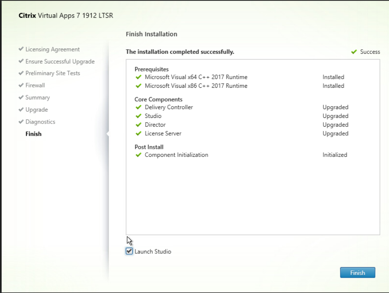The width and height of the screenshot is (389, 293).
Task: Click the Citrix Virtual Apps 7 1912 LTSR title
Action: (66, 15)
